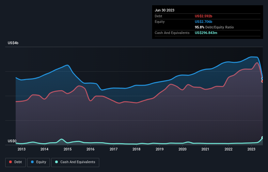
Task: Click the red Debt legend dot
Action: 10,162
